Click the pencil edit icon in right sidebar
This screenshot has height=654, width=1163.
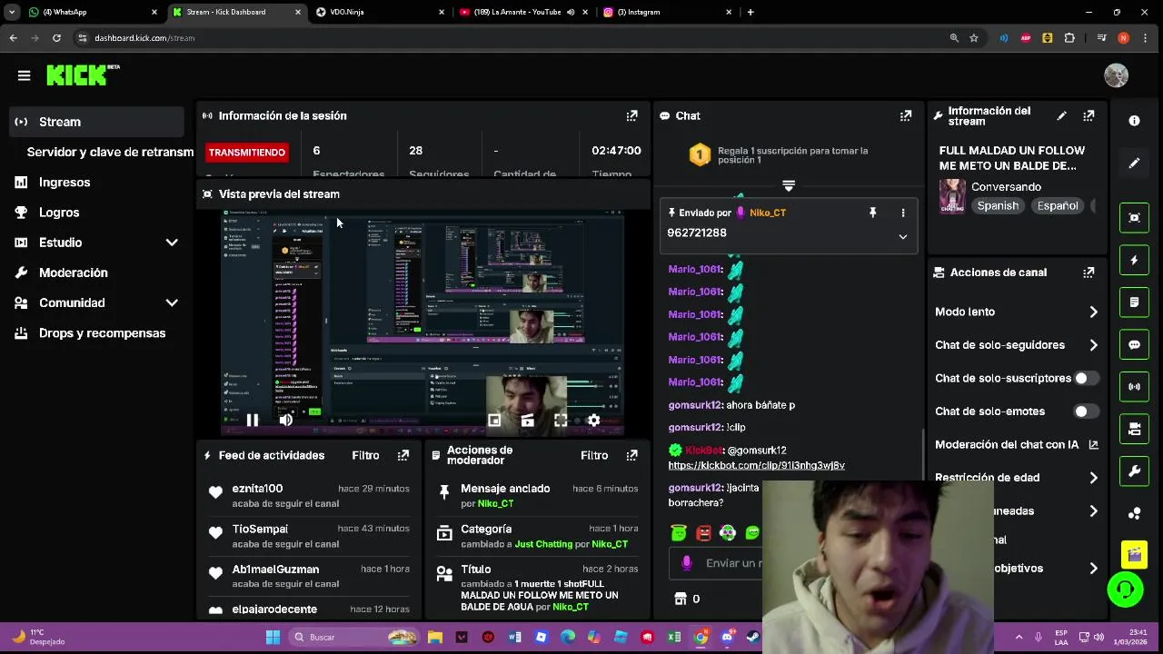pos(1134,163)
